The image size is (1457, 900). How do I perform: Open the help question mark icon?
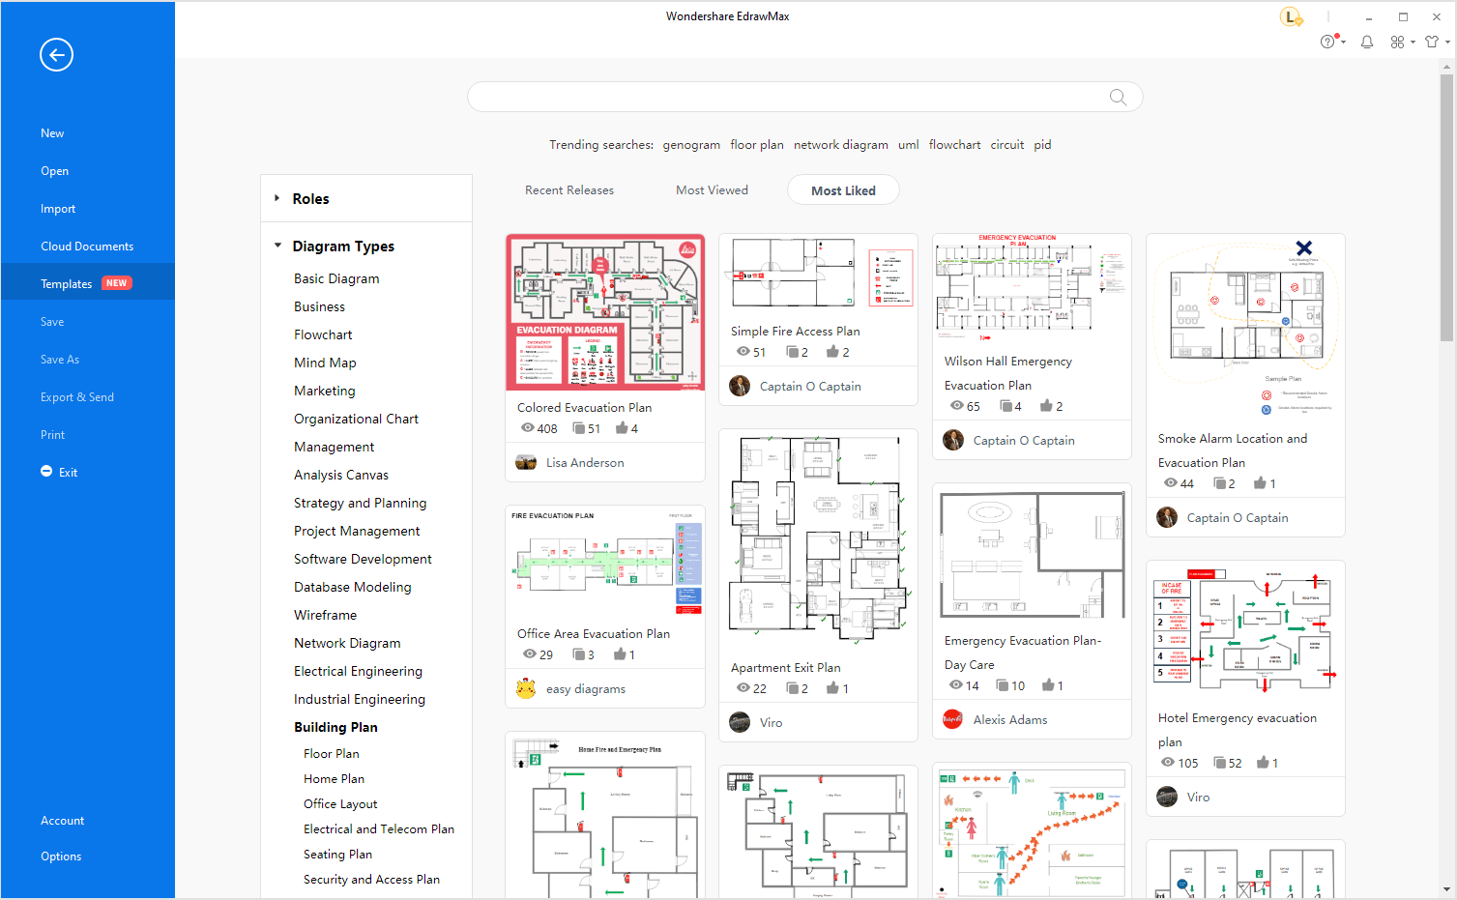1327,42
